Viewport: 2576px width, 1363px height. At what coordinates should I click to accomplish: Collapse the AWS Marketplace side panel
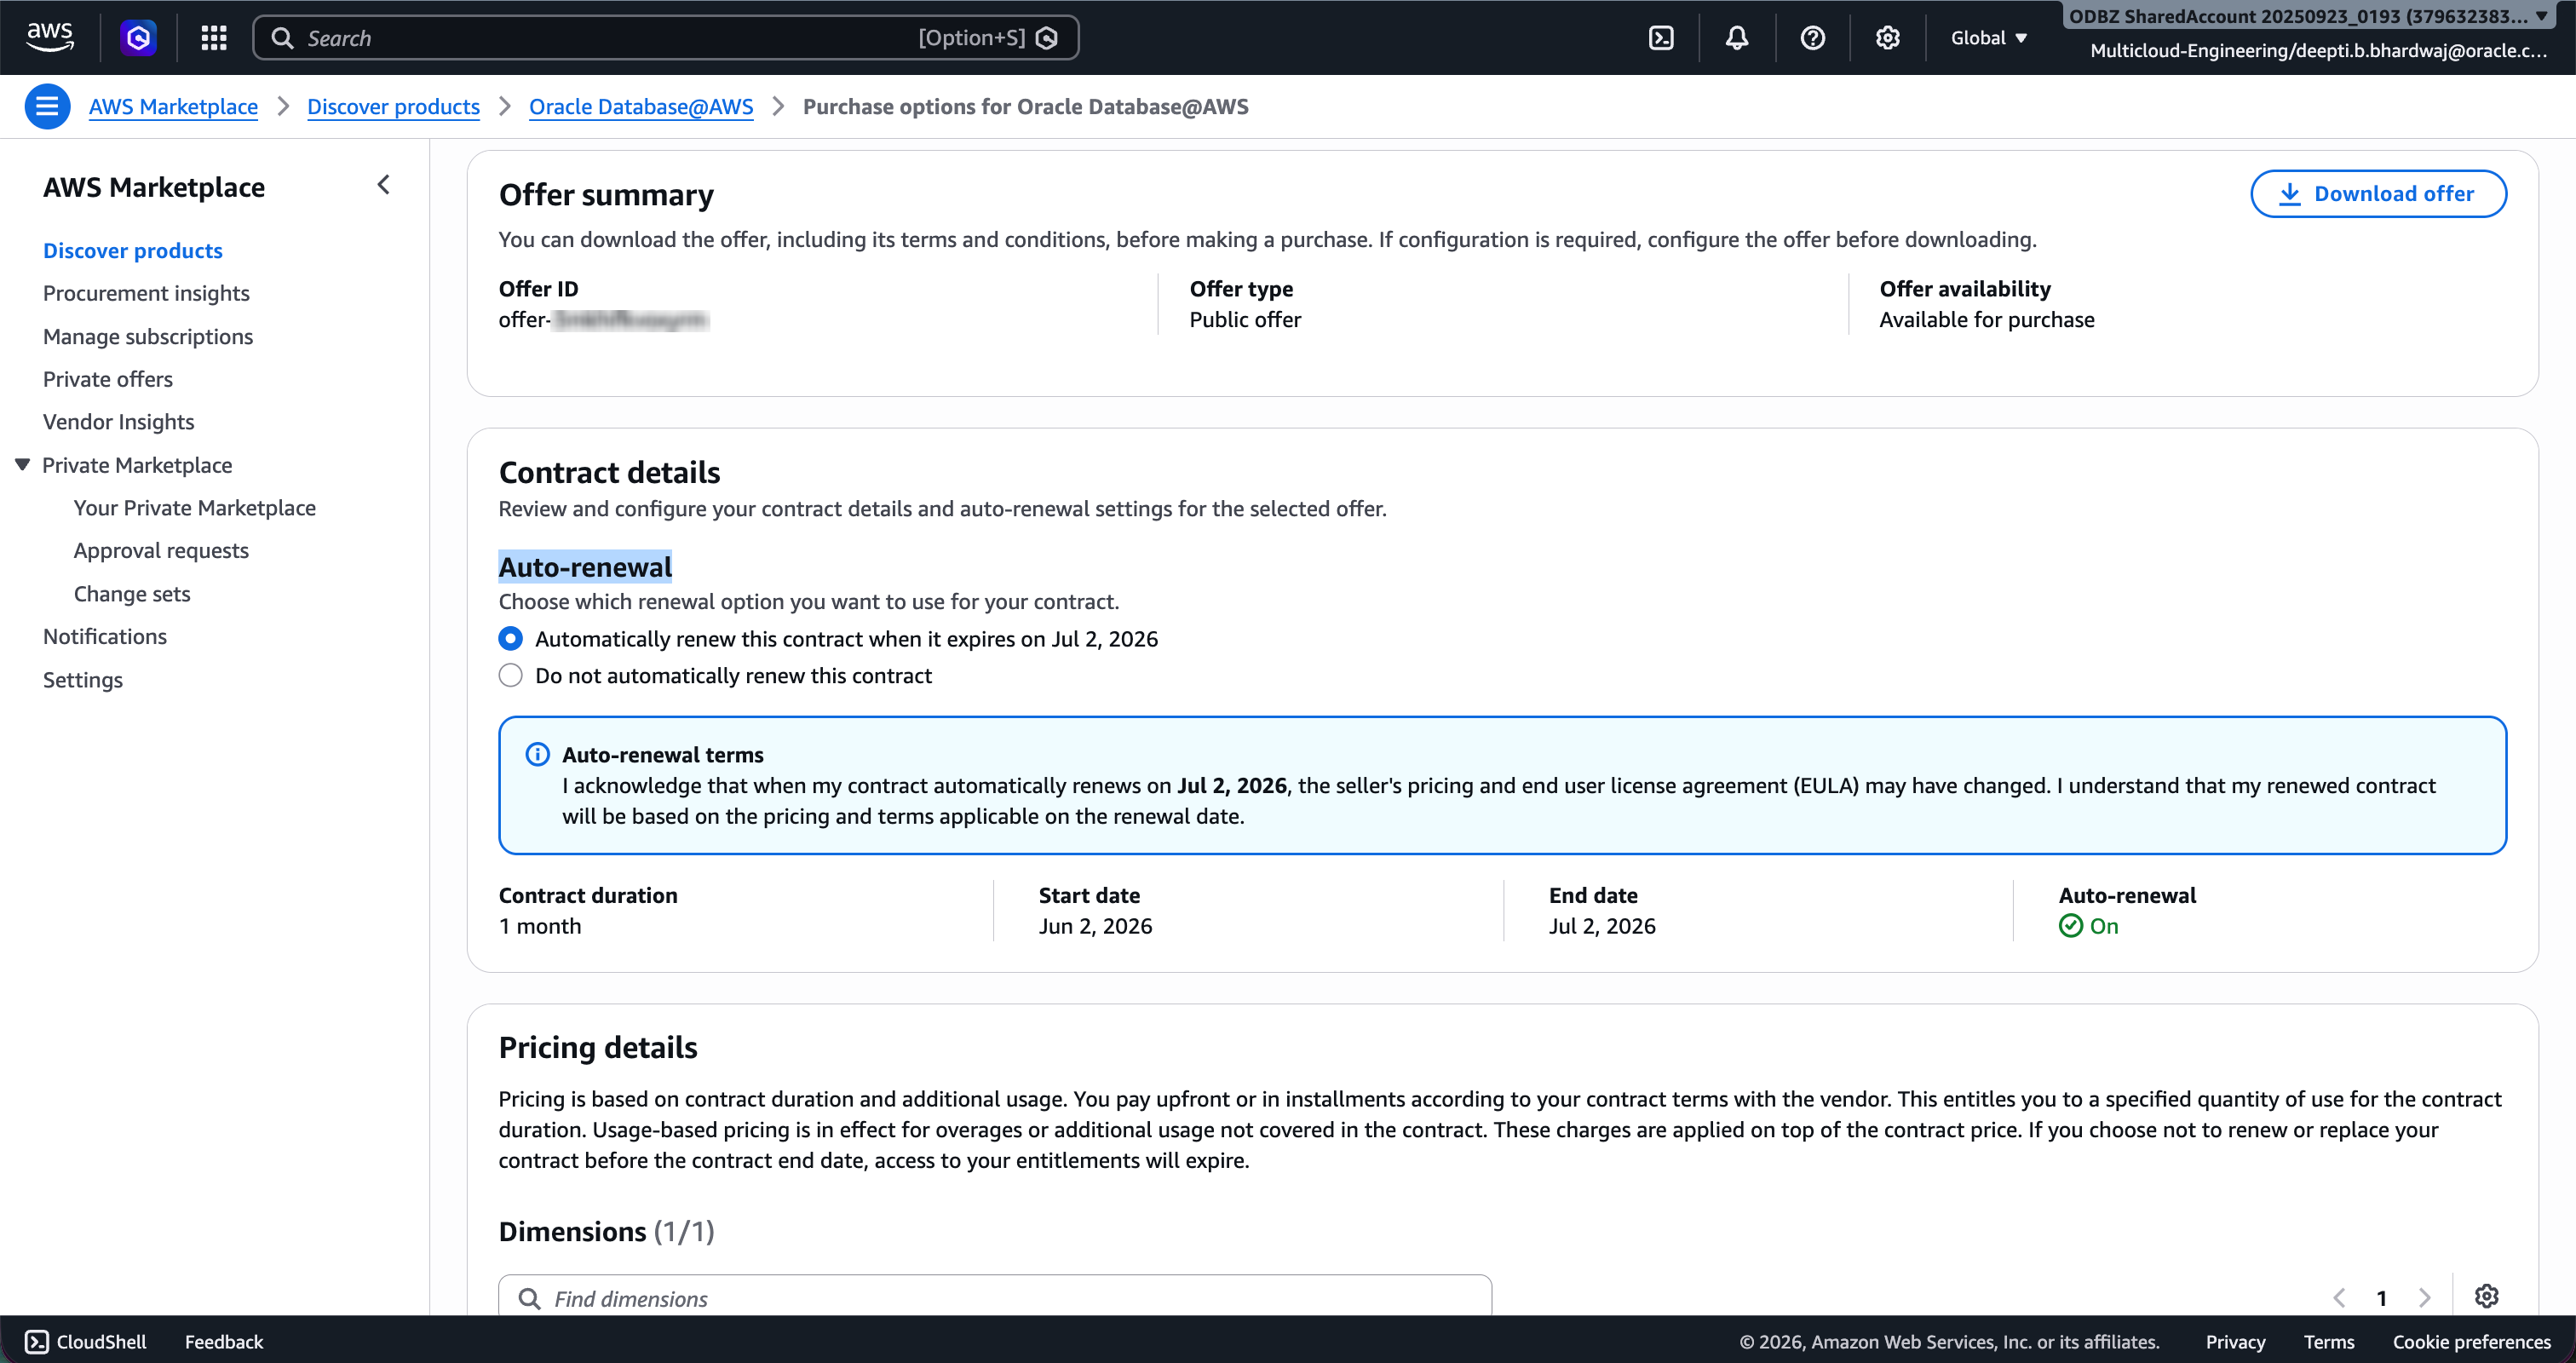tap(384, 185)
